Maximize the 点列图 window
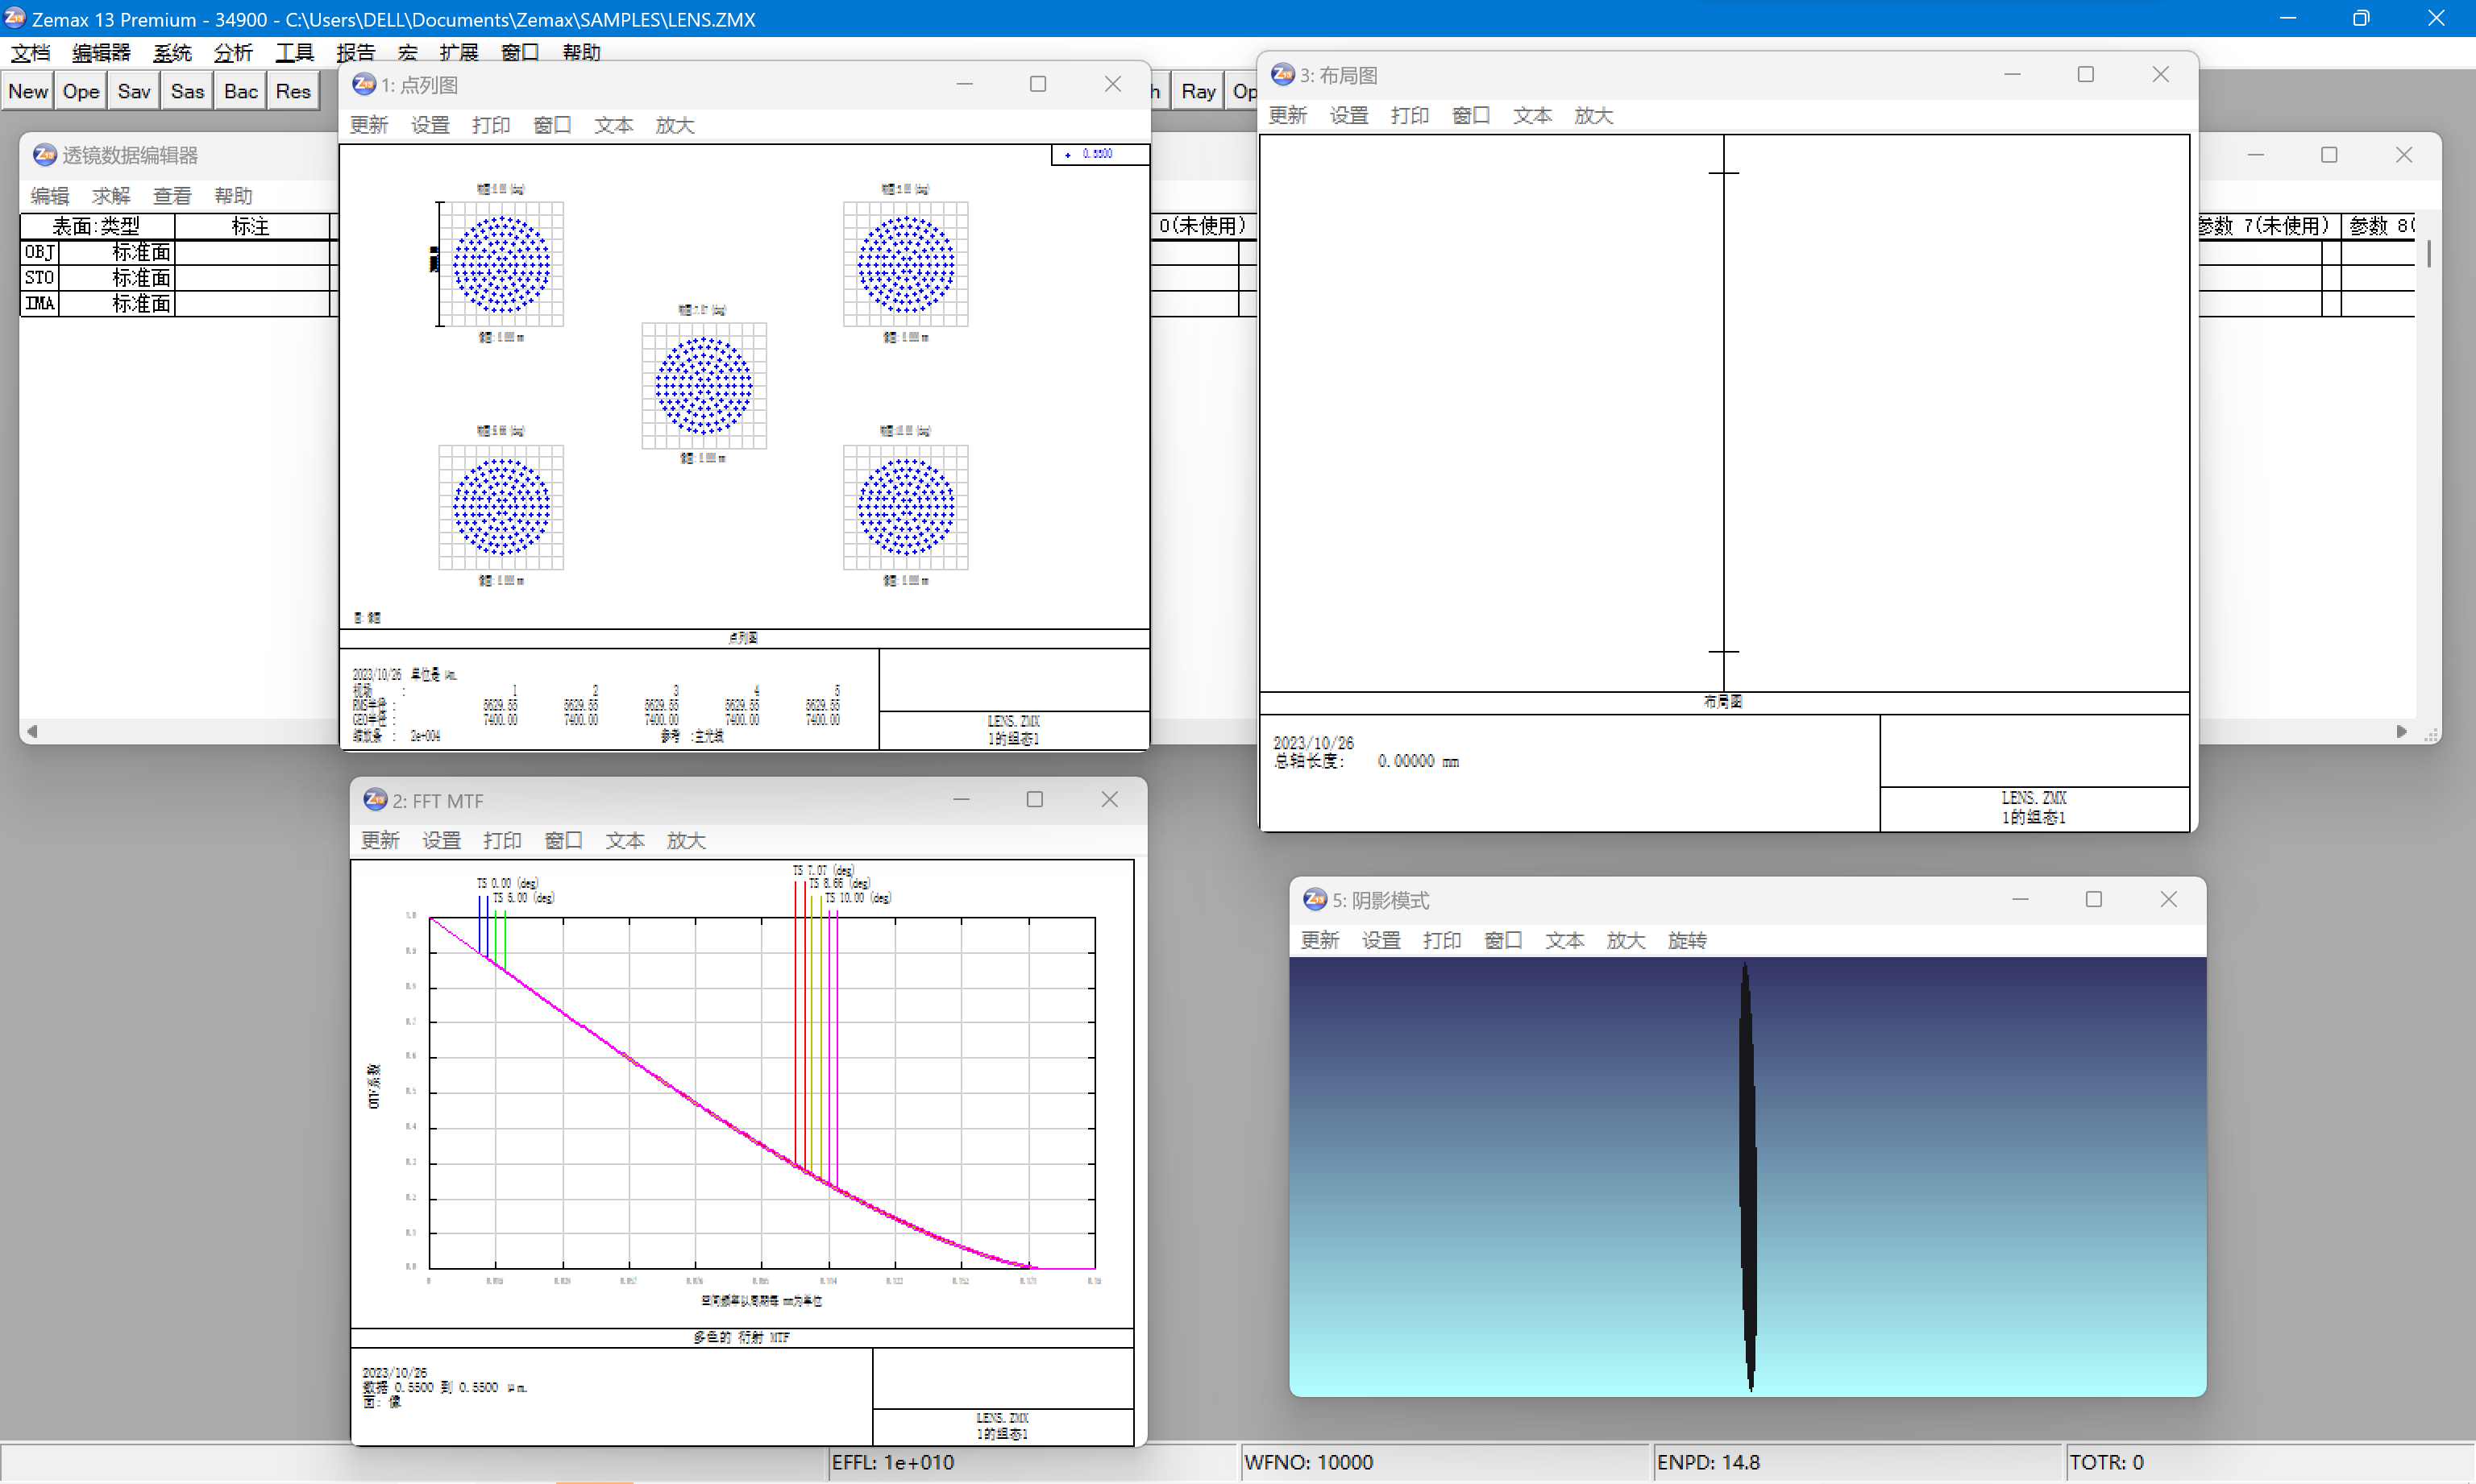Screen dimensions: 2476x1484 tap(1038, 84)
